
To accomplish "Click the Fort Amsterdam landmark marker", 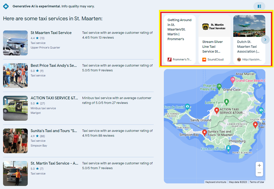I will [228, 148].
